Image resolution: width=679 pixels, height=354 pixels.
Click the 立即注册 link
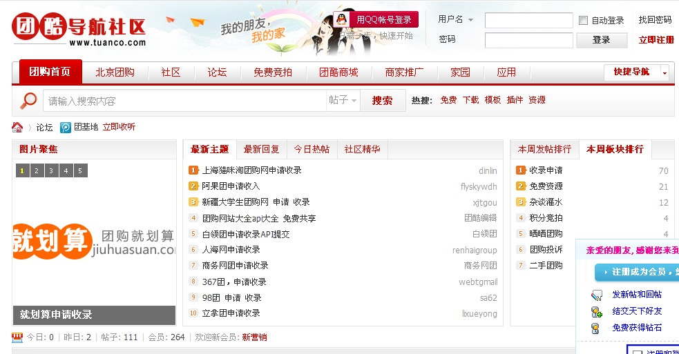click(x=656, y=40)
